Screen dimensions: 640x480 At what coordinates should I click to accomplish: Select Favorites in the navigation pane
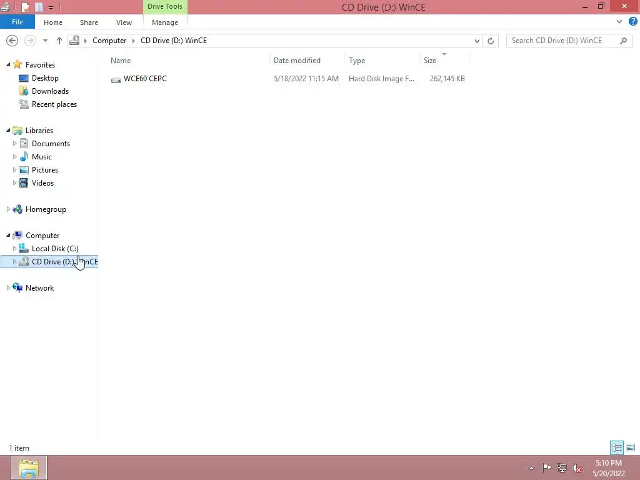[x=40, y=64]
